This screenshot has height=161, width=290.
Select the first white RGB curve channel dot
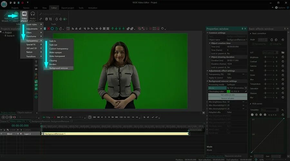[x=252, y=115]
